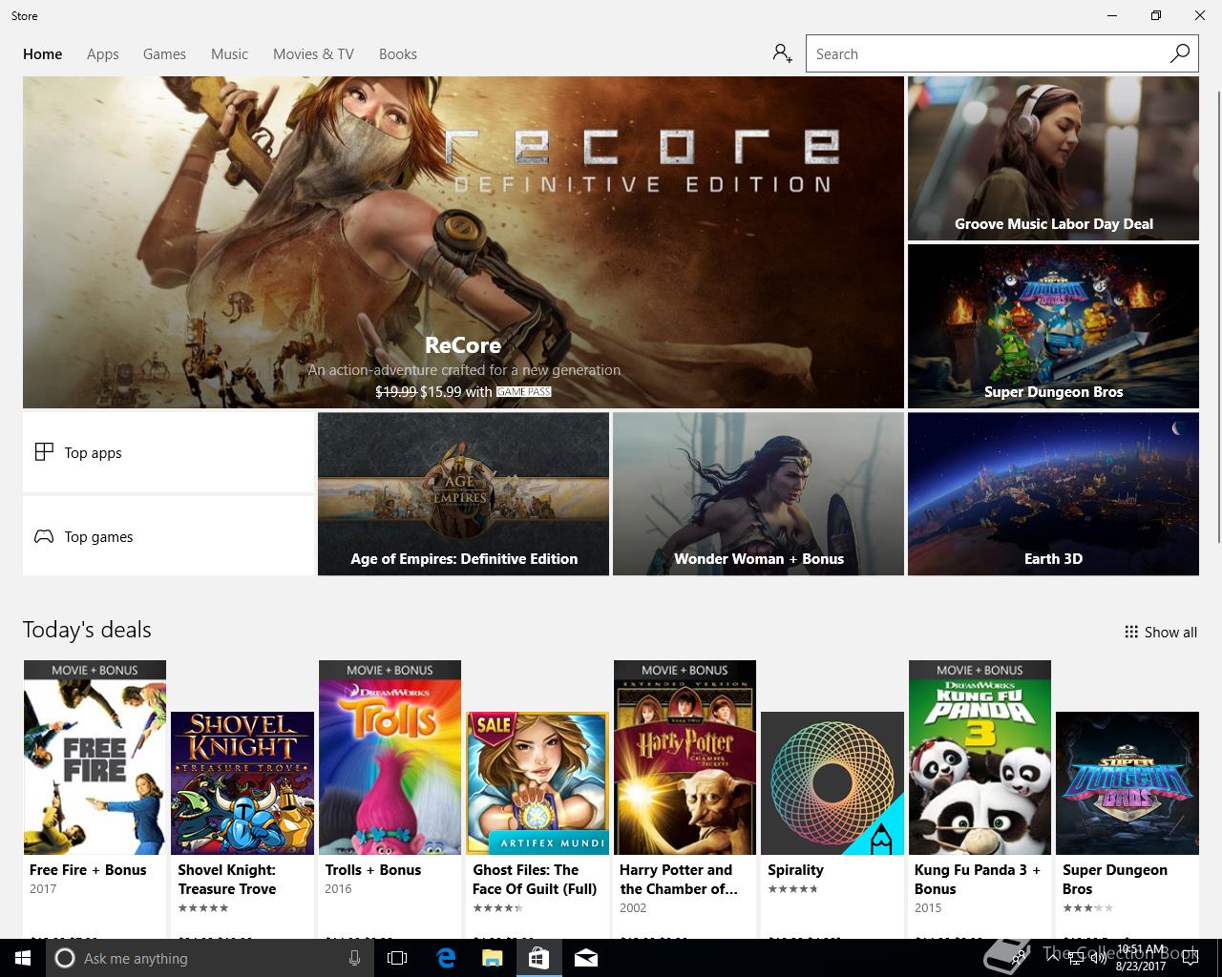Open Wonder Woman + Bonus tile

pos(758,494)
